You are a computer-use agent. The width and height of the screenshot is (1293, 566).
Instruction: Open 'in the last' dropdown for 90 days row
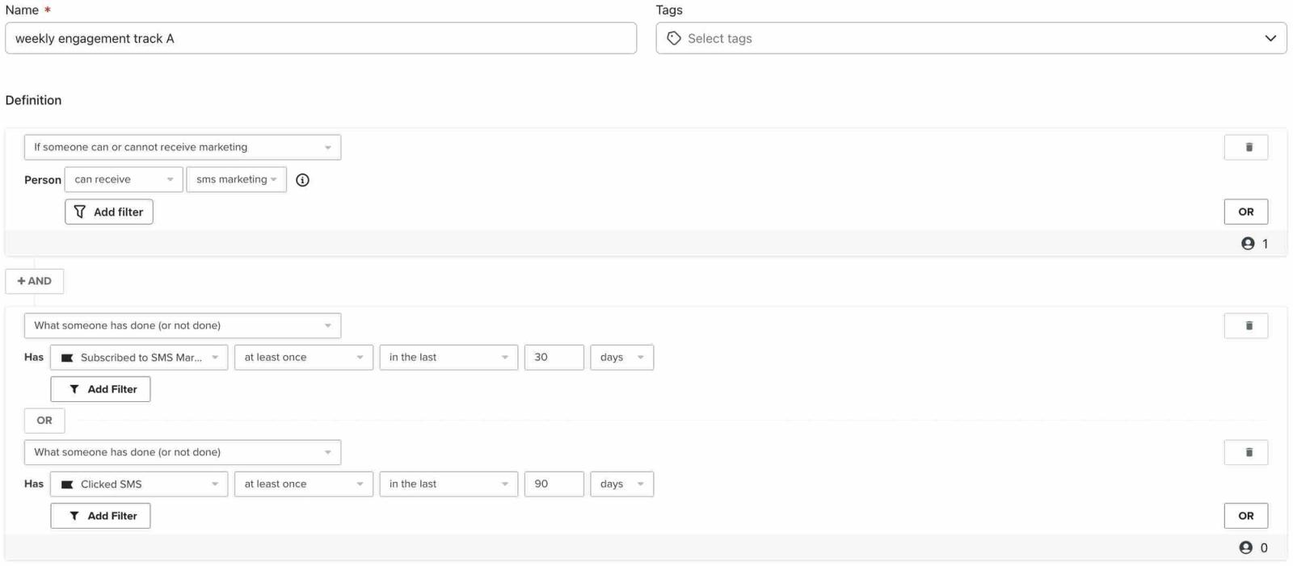tap(449, 484)
